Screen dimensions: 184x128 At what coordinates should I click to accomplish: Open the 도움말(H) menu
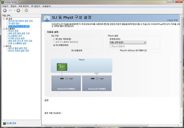47,6
